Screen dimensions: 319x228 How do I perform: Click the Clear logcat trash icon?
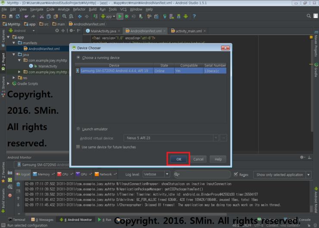tap(18, 184)
